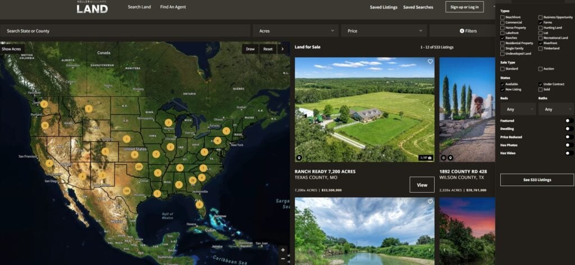Click the RANCH READY 7,200 ACRES title
575x265 pixels.
[325, 171]
